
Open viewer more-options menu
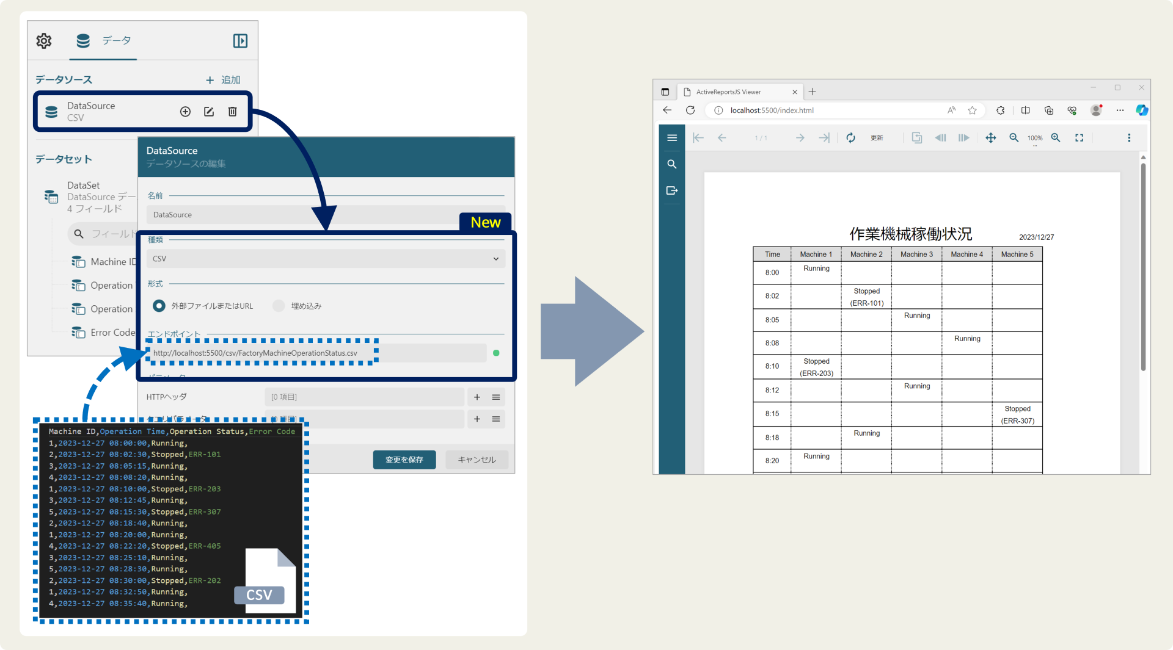(1129, 138)
